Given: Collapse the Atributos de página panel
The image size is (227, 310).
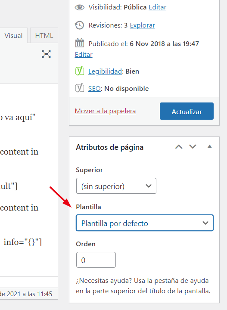Looking at the screenshot, I should click(x=210, y=146).
